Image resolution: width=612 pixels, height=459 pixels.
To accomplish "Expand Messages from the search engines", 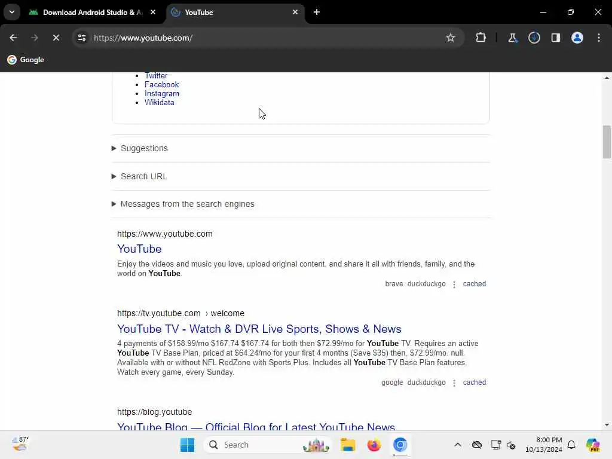I will (x=183, y=204).
